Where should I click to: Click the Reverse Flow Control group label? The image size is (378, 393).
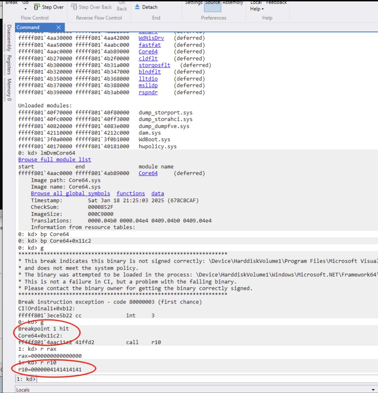click(99, 18)
